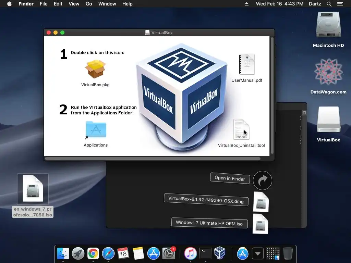Open App Store icon beside System Preferences

(x=153, y=253)
